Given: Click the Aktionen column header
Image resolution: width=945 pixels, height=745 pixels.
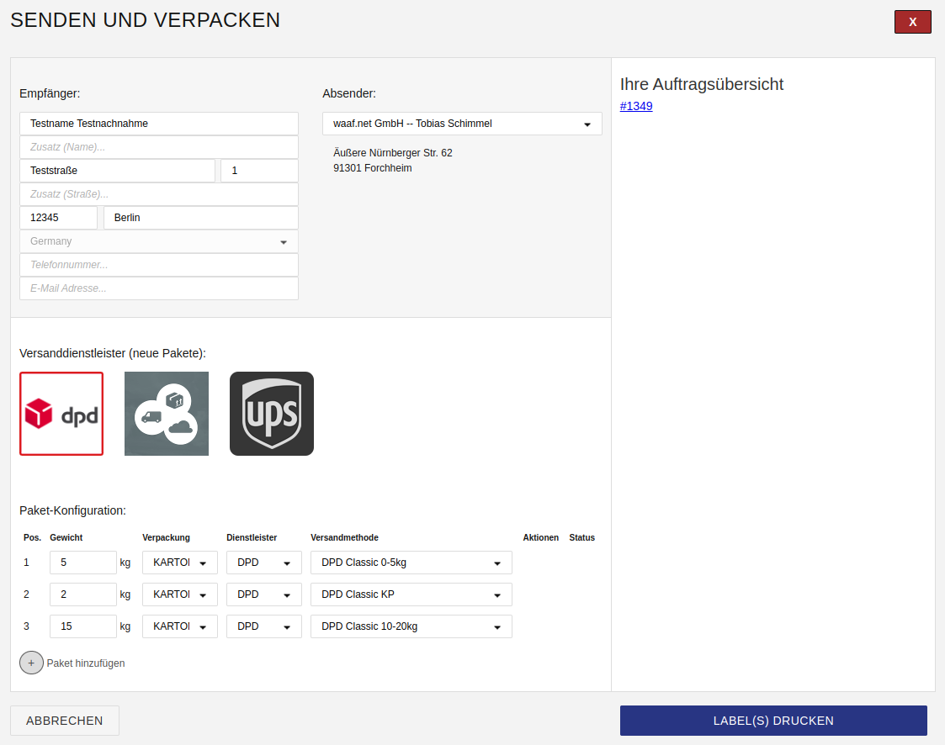Looking at the screenshot, I should point(540,537).
